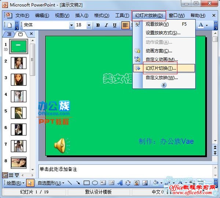Viewport: 220px width, 198px height.
Task: Choose 观看放映(V) from menu
Action: point(164,24)
